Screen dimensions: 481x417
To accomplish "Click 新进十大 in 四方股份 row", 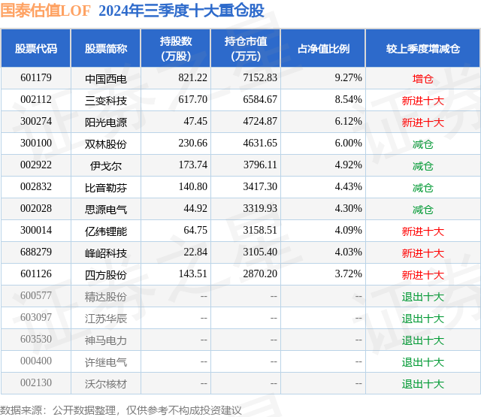I will coord(423,275).
